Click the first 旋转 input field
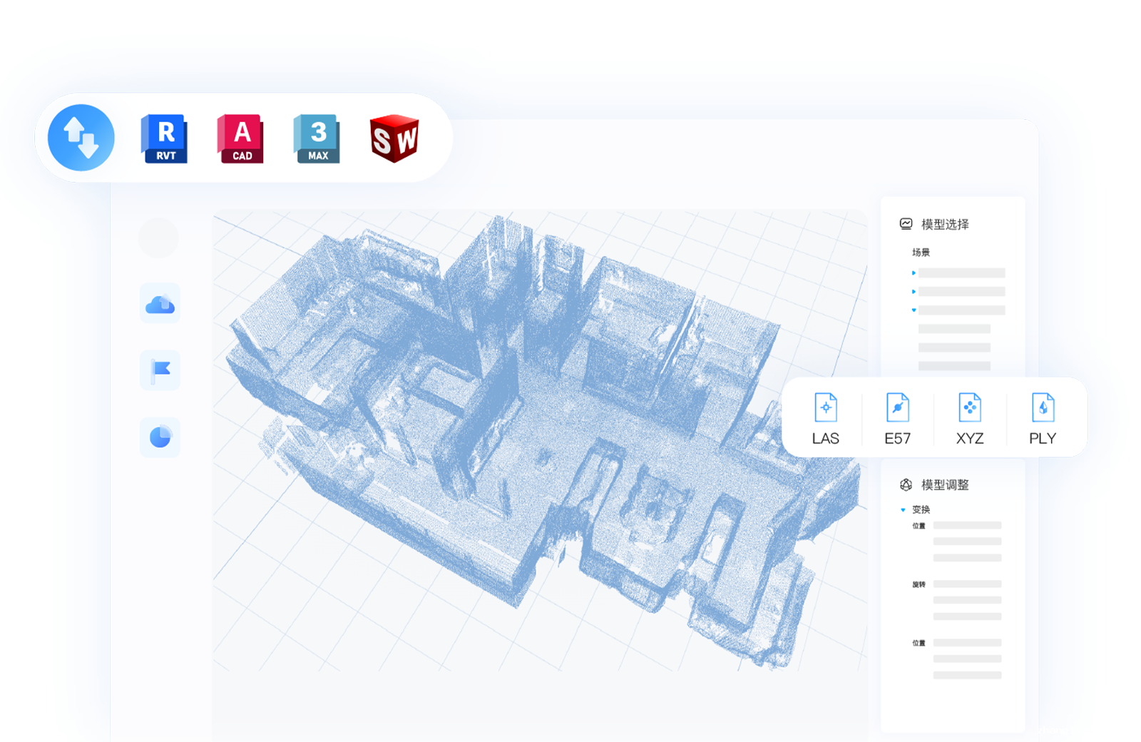1141x742 pixels. click(x=967, y=584)
